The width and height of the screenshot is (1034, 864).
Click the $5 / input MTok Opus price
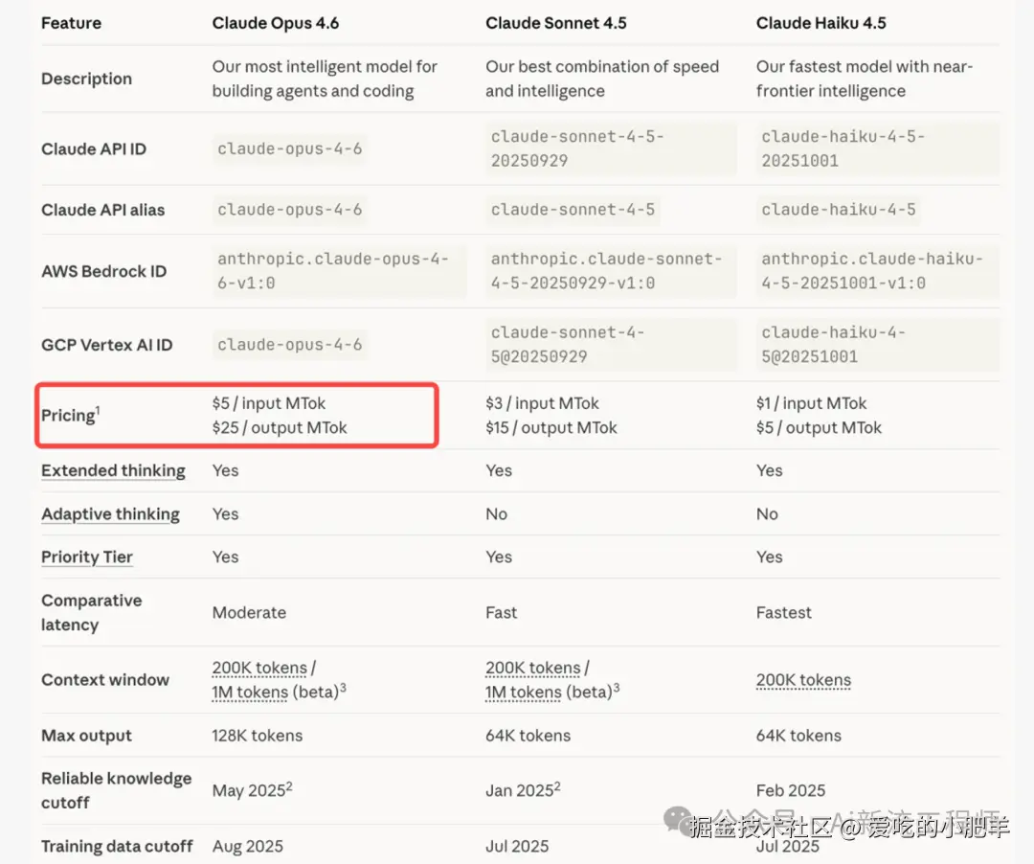(x=268, y=403)
